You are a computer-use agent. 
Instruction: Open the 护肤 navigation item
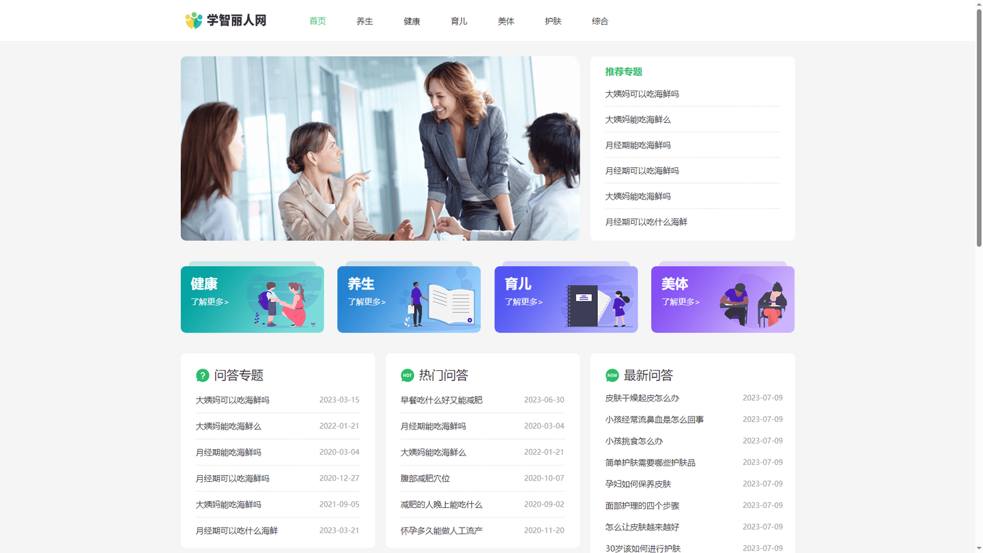(553, 21)
